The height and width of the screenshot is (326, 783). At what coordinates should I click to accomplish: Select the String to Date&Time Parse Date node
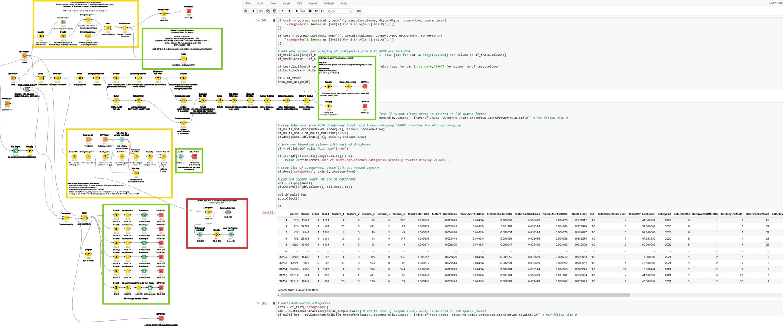pos(97,78)
